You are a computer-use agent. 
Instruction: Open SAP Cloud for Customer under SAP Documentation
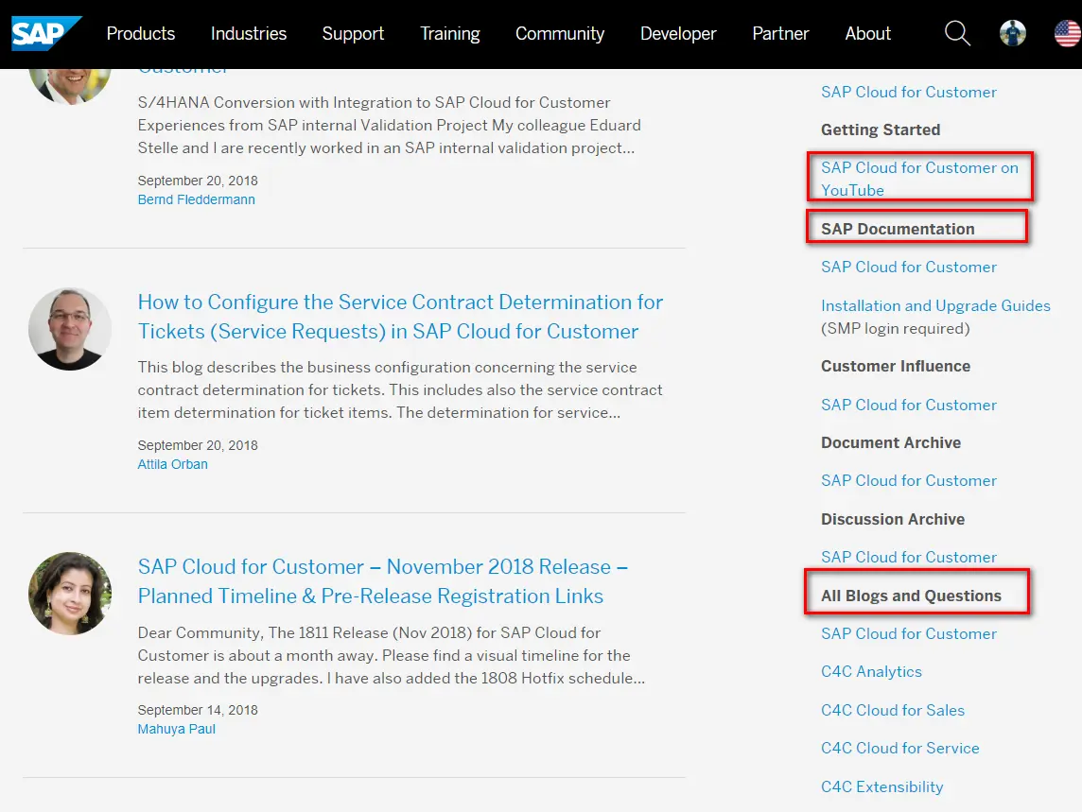click(x=909, y=267)
